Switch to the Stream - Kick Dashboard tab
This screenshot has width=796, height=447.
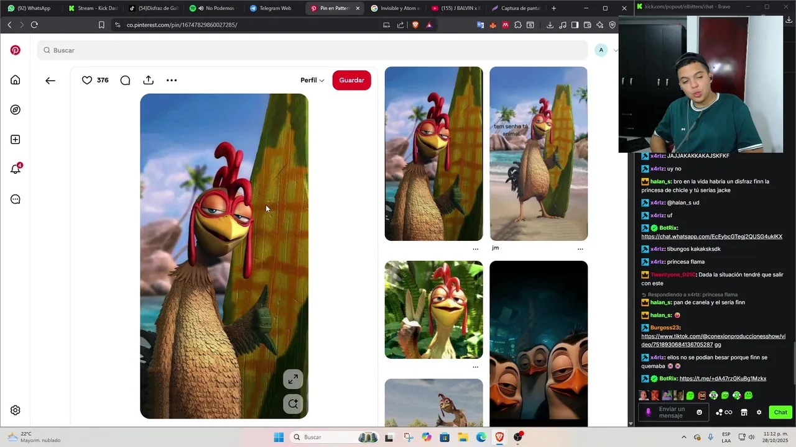tap(92, 8)
